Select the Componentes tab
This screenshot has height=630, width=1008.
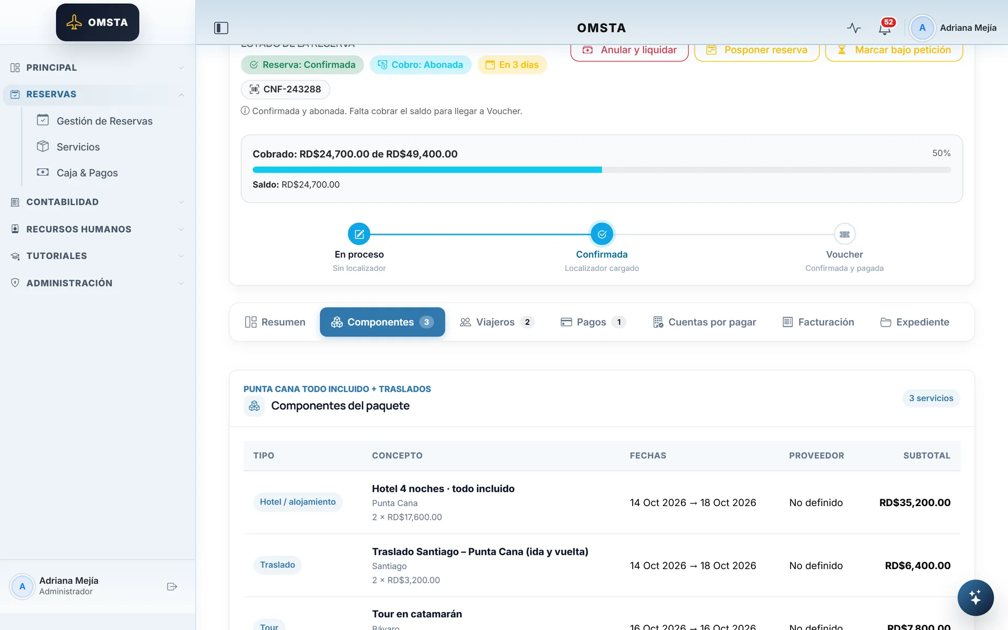coord(382,322)
